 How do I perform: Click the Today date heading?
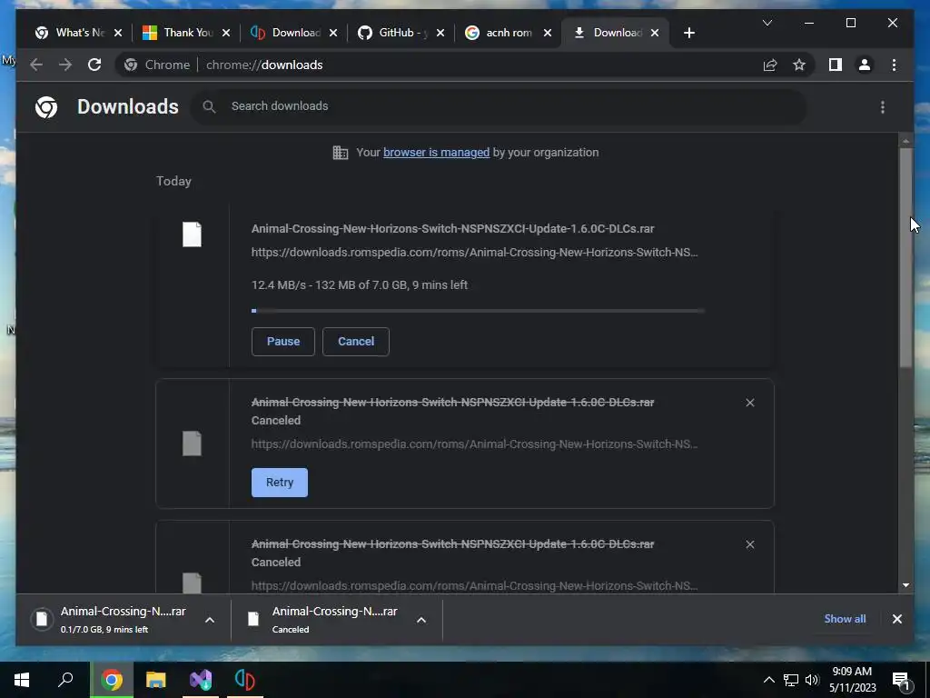173,182
